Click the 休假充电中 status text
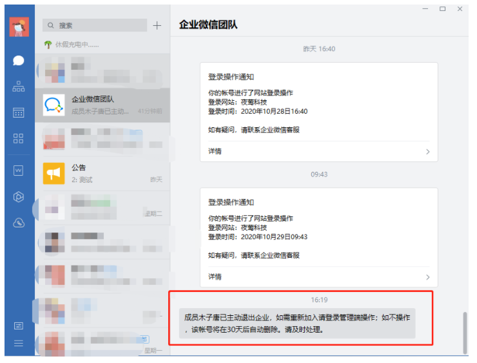 [x=77, y=45]
